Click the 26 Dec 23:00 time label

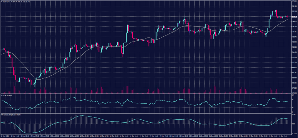[x=283, y=136]
